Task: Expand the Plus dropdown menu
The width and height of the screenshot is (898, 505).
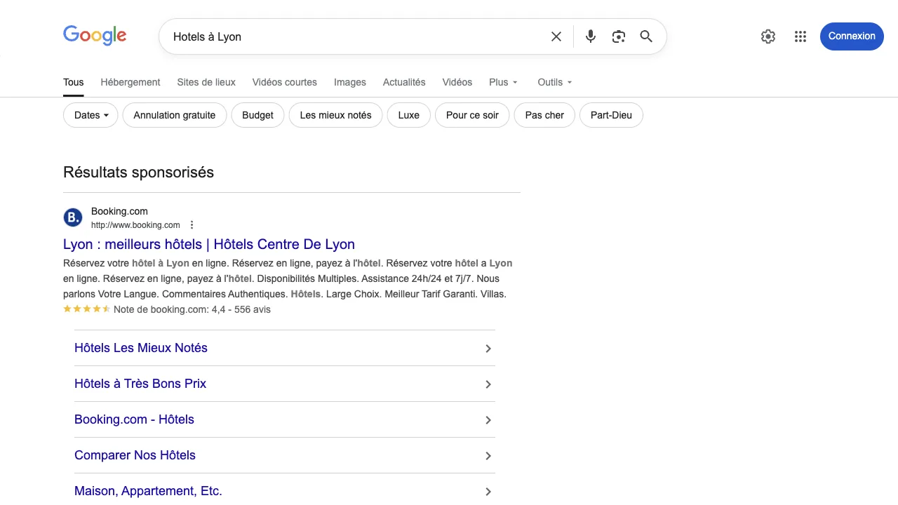Action: pos(503,82)
